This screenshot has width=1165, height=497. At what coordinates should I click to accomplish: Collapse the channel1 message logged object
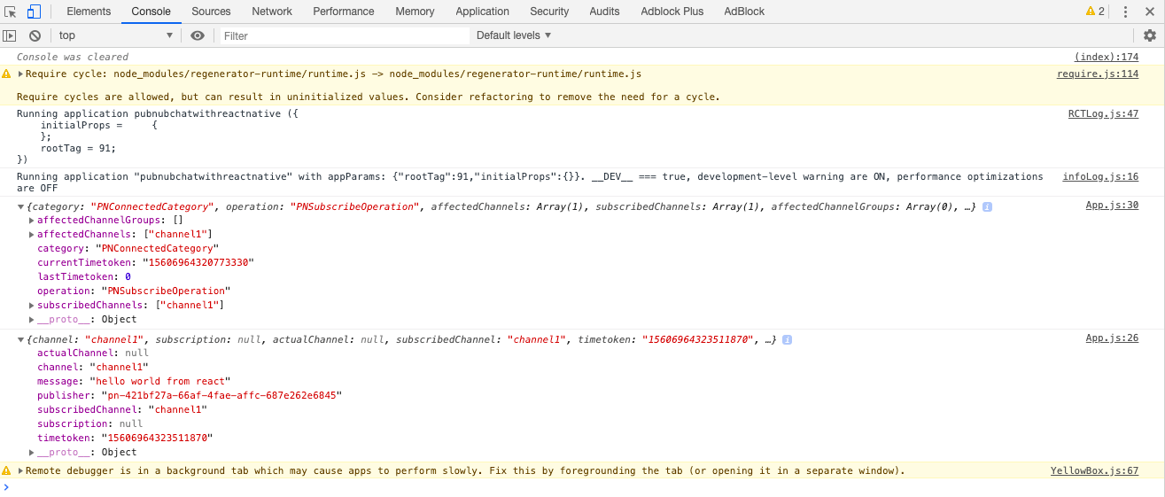pos(21,339)
